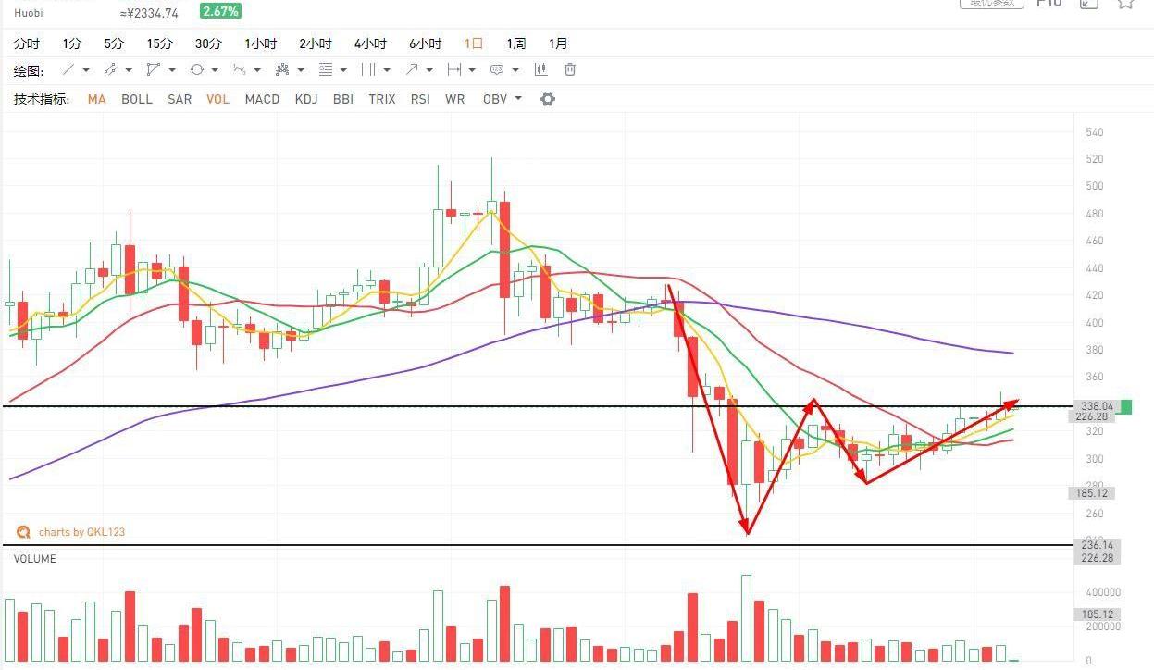Open indicator settings gear icon
1154x670 pixels.
548,99
